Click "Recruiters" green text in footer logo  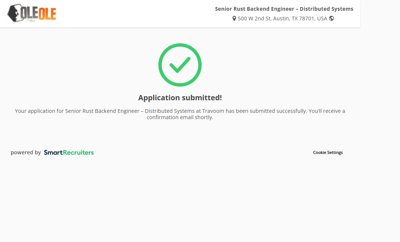point(78,152)
